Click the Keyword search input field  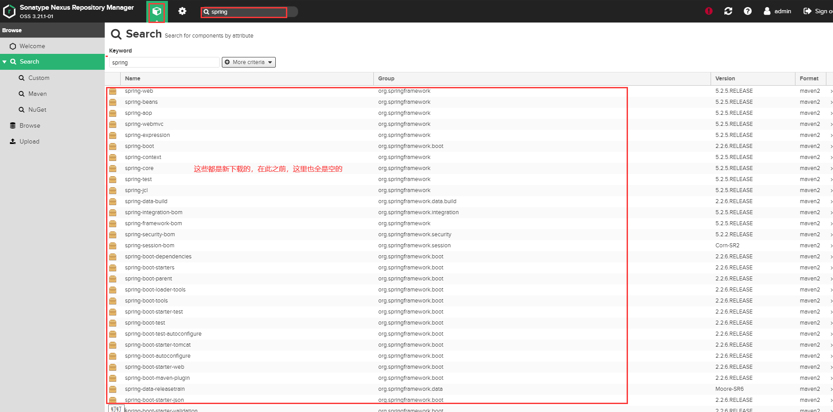click(164, 62)
